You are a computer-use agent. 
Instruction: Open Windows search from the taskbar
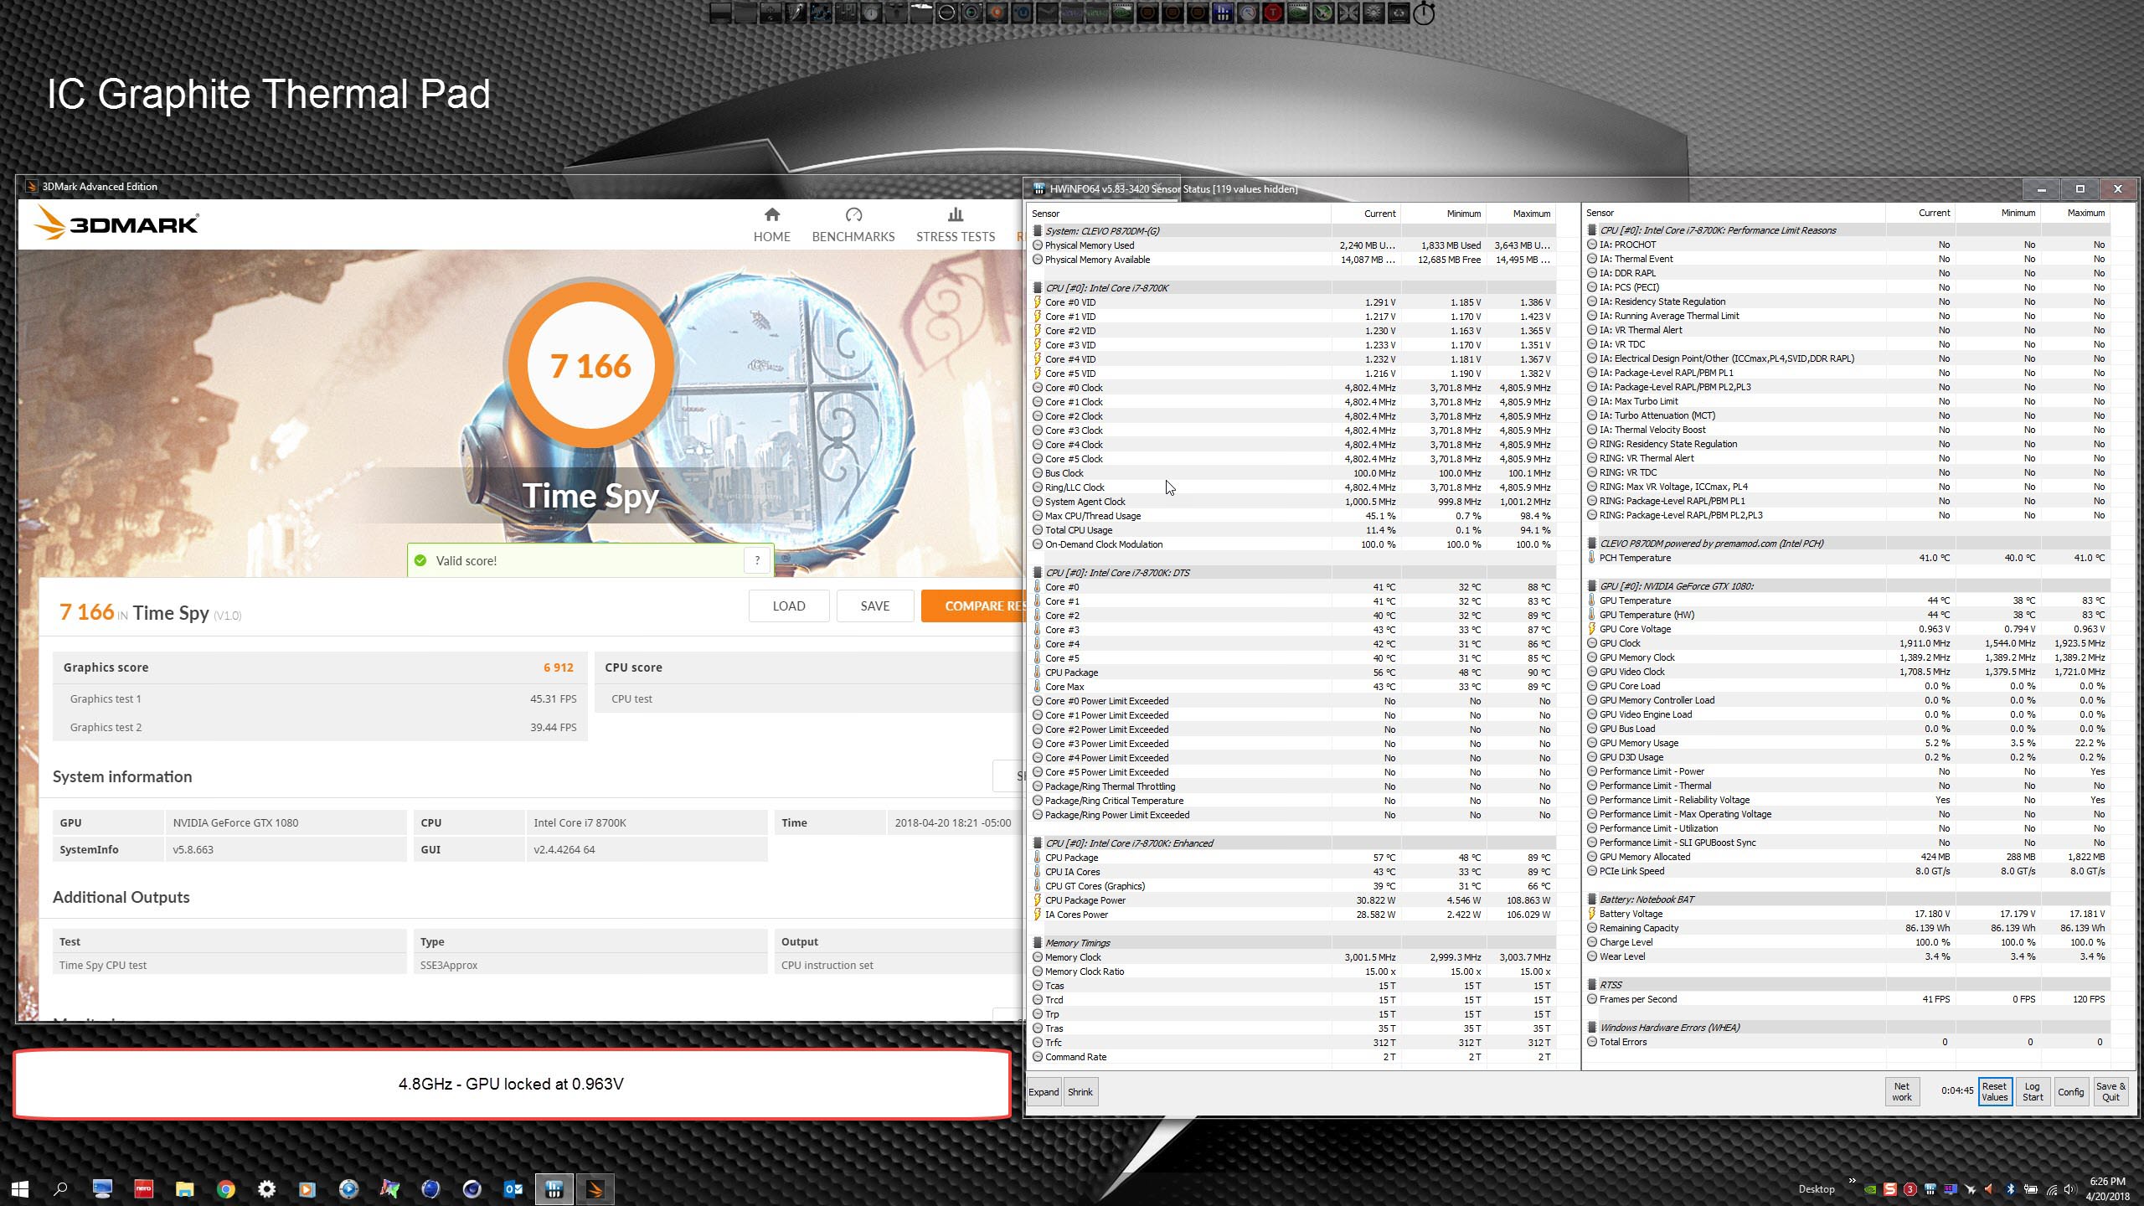click(x=60, y=1188)
